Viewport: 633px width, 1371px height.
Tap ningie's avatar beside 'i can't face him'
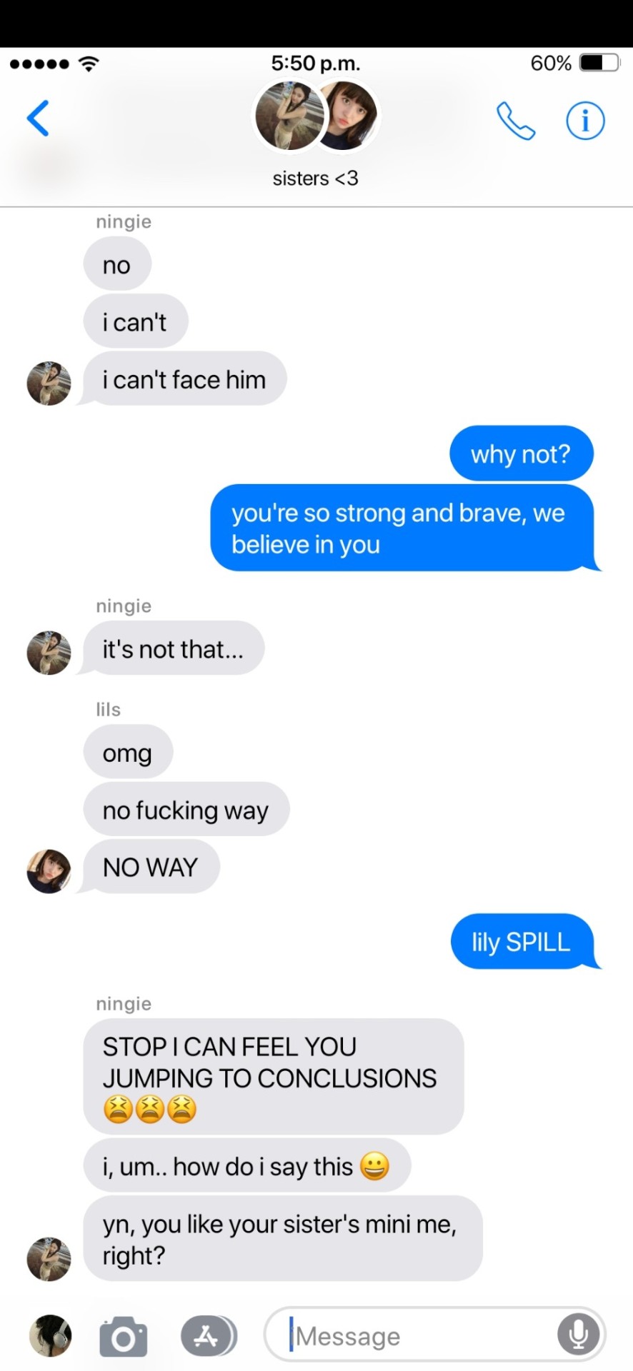(49, 383)
